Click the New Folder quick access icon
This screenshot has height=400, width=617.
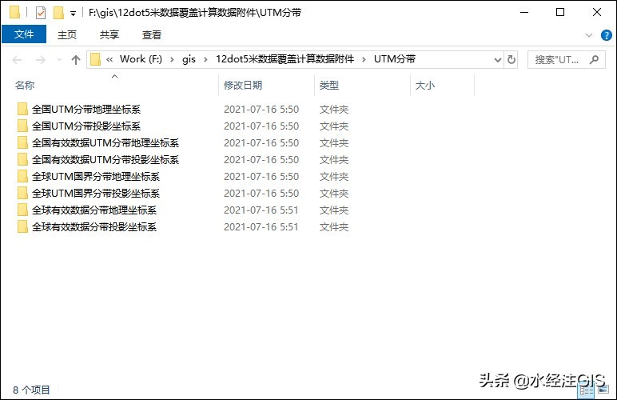click(x=58, y=13)
